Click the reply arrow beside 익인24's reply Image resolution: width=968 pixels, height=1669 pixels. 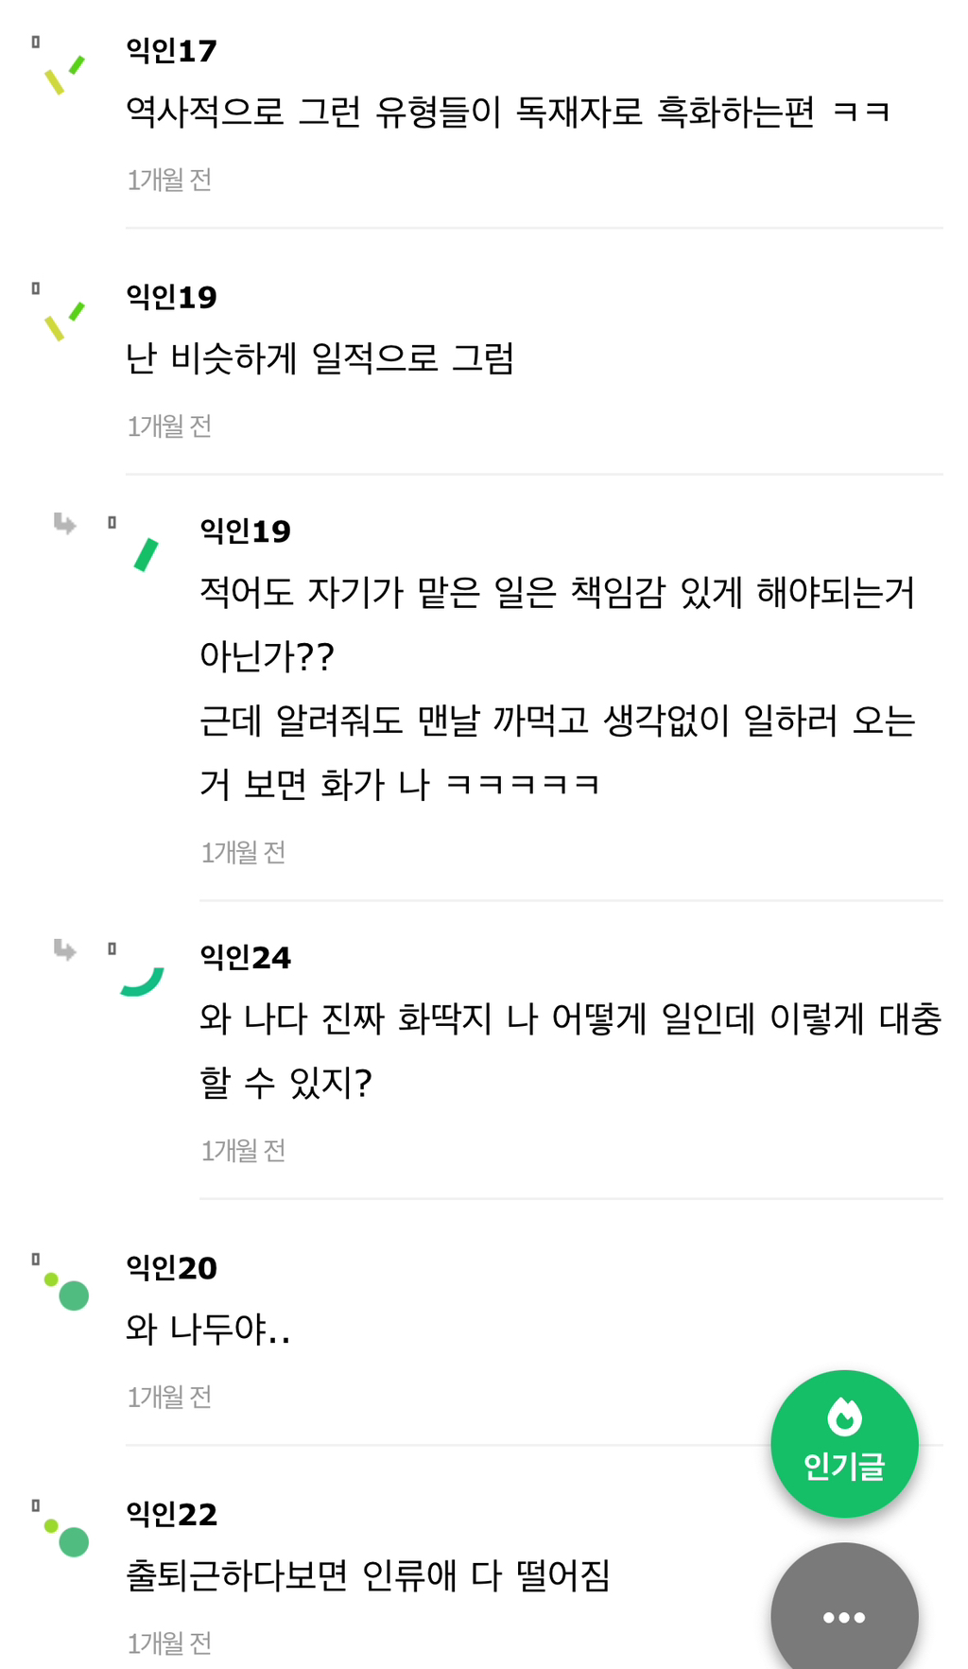tap(64, 949)
